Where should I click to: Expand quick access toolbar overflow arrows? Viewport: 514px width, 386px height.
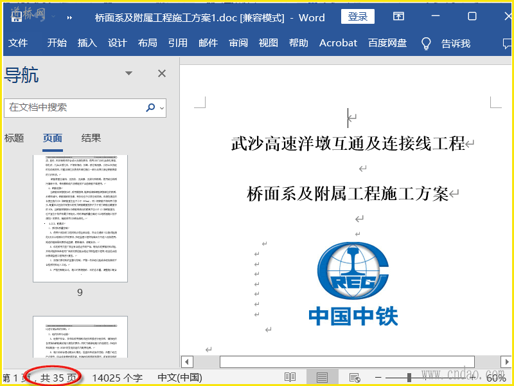[69, 18]
